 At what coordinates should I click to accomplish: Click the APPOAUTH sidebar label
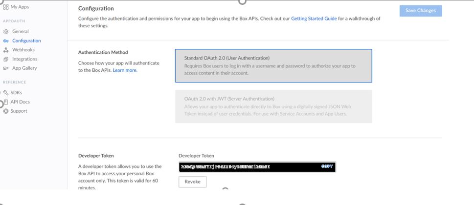click(14, 21)
